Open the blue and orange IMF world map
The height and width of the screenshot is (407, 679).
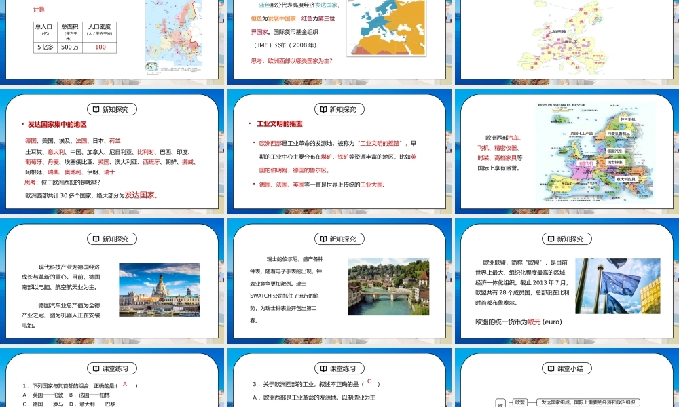pos(386,27)
